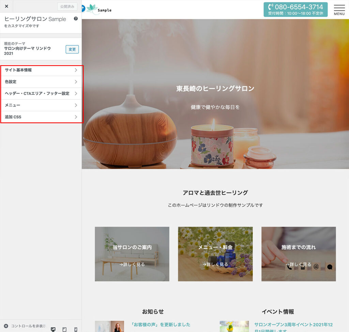Click →詳しく見る on 当サロンのご案内 card
Viewport: 349px width, 332px height.
(x=132, y=264)
